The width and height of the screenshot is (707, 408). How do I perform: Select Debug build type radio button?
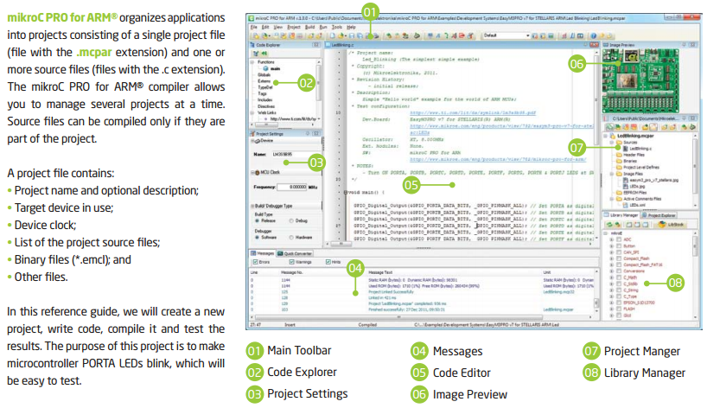[x=291, y=220]
